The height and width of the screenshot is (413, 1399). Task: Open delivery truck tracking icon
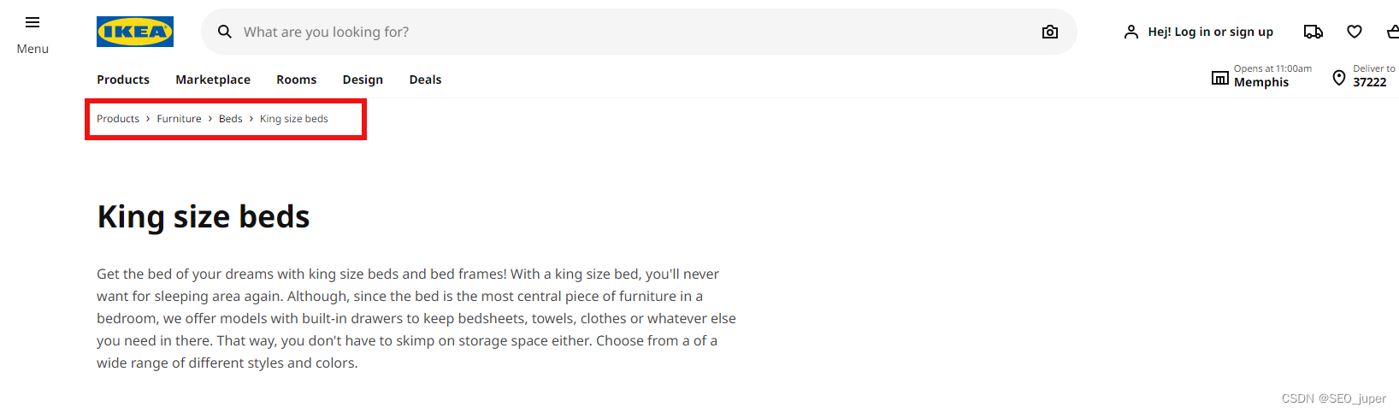coord(1313,32)
